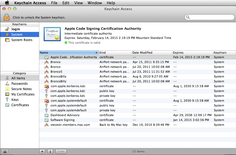Click the padlock icon to unlock System keychain
The height and width of the screenshot is (155, 236).
click(x=7, y=17)
